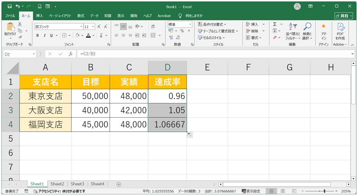The height and width of the screenshot is (196, 358).
Task: Apply comma style number format
Action: pyautogui.click(x=189, y=31)
